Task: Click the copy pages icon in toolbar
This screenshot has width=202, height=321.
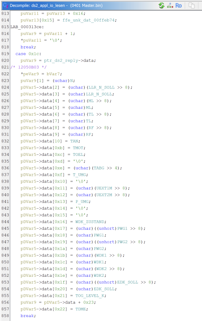Action: [x=192, y=5]
